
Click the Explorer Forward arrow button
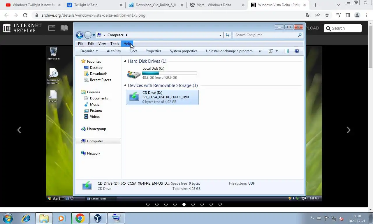[x=88, y=35]
